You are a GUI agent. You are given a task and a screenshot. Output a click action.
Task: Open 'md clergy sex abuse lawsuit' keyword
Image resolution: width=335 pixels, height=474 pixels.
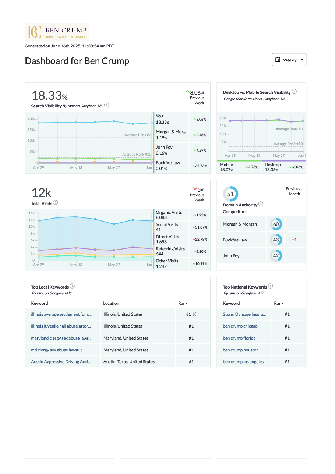click(x=56, y=350)
